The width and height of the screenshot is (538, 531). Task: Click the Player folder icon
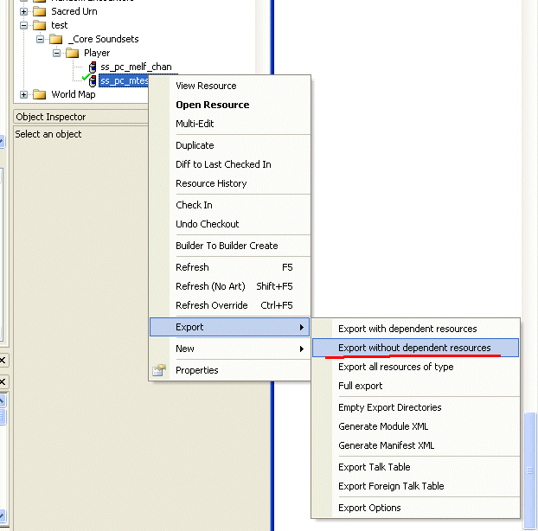point(73,54)
